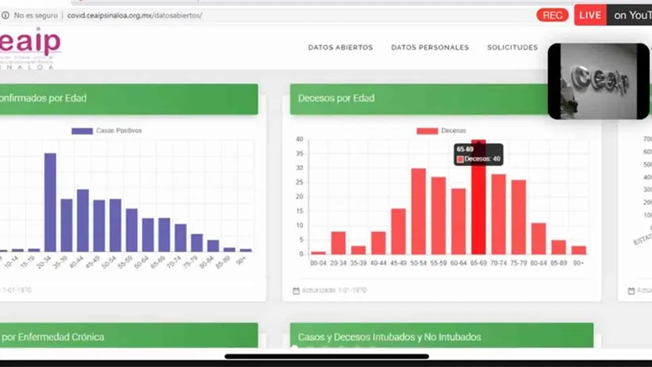Click the 80-84 bar in Decesos chart
This screenshot has height=367, width=652.
[x=539, y=239]
